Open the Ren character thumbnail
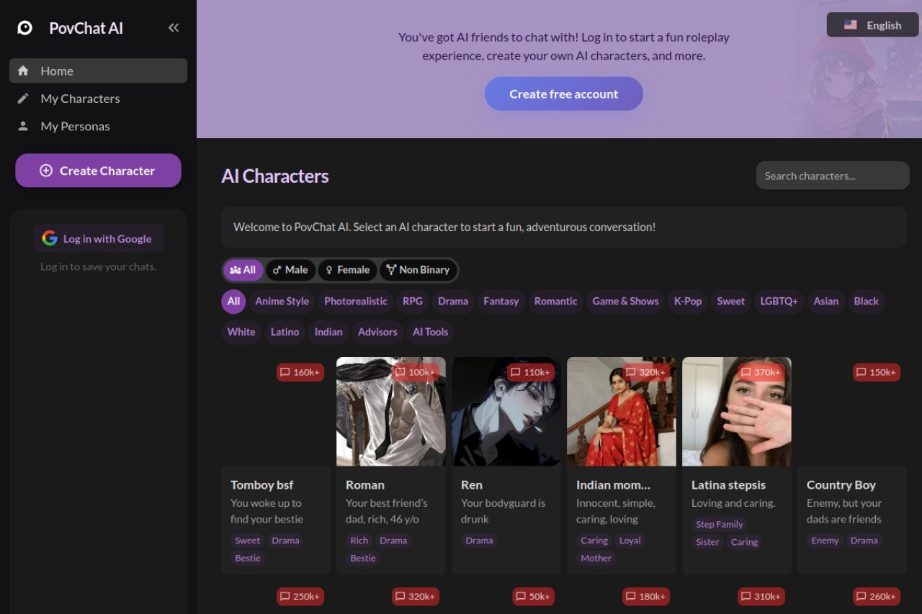 [506, 412]
